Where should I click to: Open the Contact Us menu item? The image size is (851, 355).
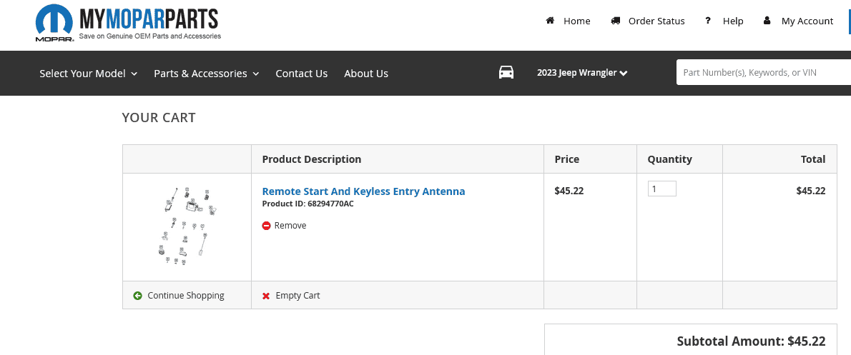301,73
